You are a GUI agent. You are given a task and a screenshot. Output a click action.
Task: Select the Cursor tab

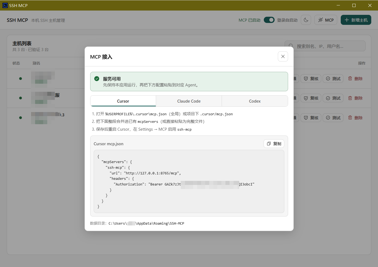(x=123, y=101)
